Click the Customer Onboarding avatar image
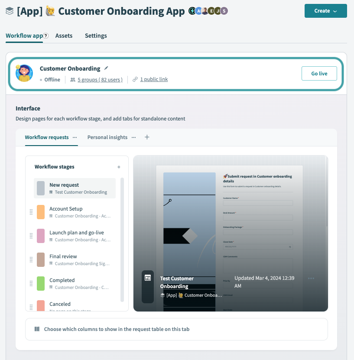Screen dimensions: 354x360 (24, 73)
